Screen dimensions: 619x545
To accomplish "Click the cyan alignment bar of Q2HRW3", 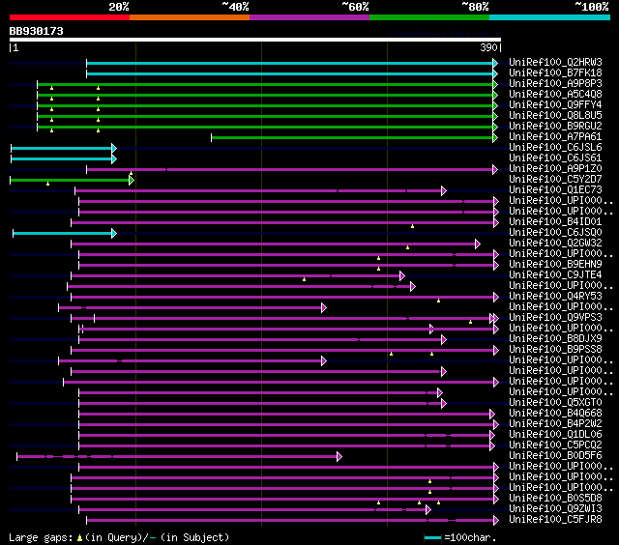I will [290, 63].
